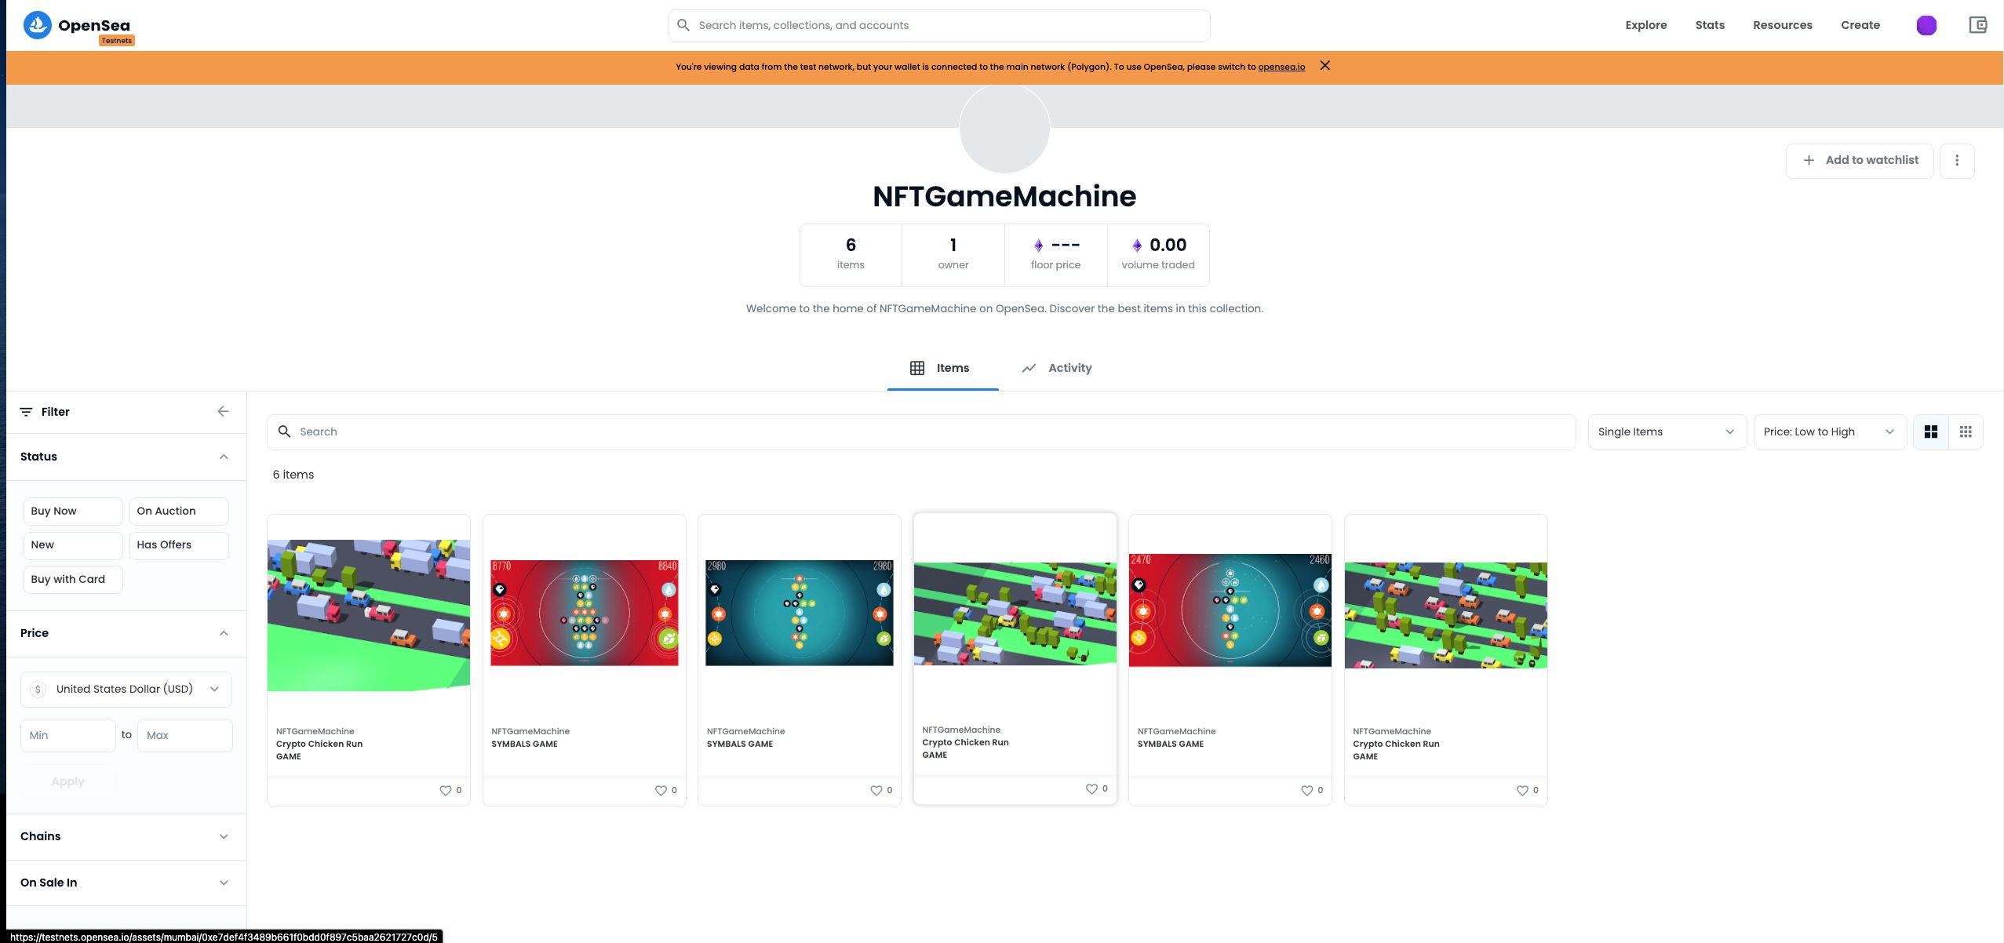The width and height of the screenshot is (2004, 943).
Task: Favorite the last Crypto Chicken Run item
Action: point(1522,790)
